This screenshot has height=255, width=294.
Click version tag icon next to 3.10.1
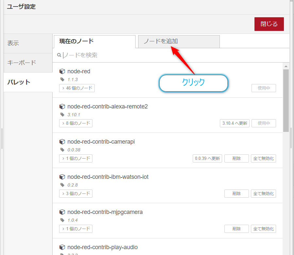tap(62, 115)
